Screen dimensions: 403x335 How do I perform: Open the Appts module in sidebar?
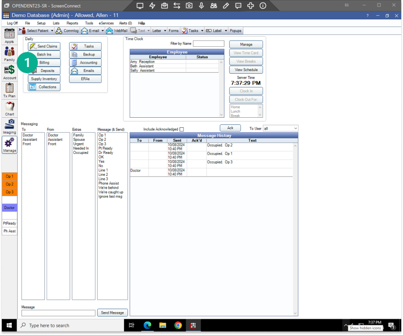9,36
